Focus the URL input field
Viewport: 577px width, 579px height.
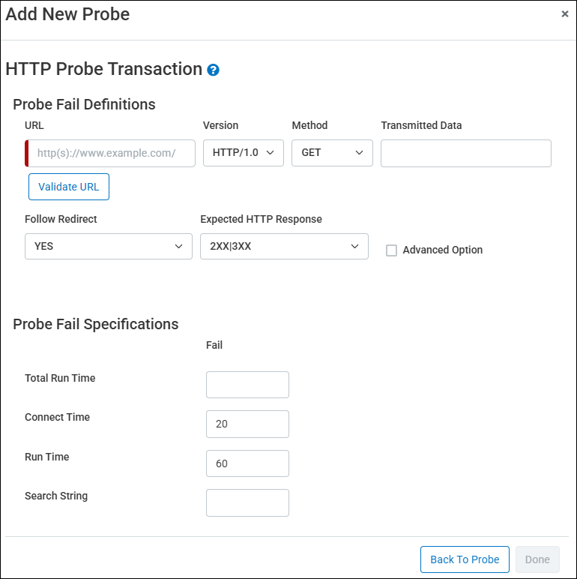click(112, 153)
